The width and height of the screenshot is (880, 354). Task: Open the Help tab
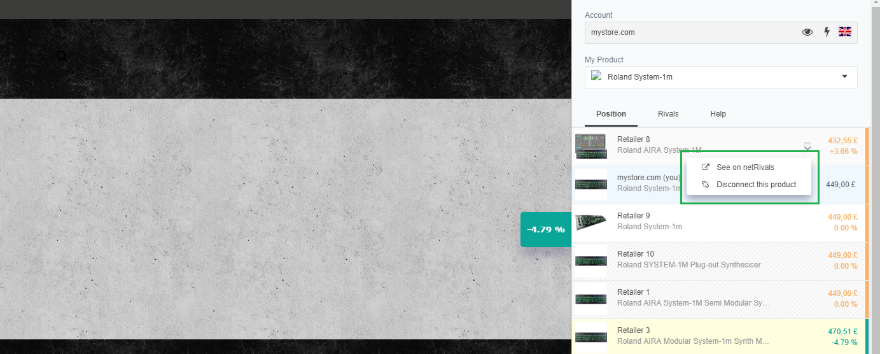718,114
